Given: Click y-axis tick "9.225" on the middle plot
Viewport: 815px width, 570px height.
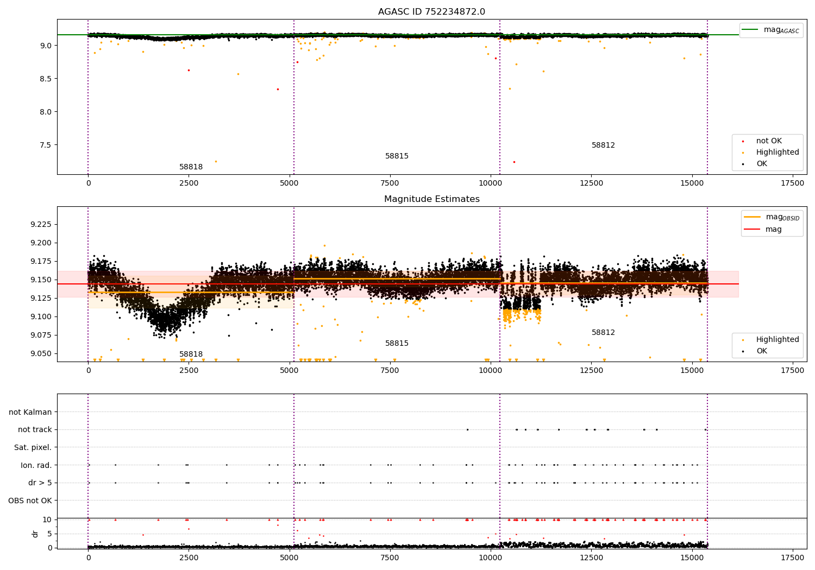Looking at the screenshot, I should click(x=41, y=225).
